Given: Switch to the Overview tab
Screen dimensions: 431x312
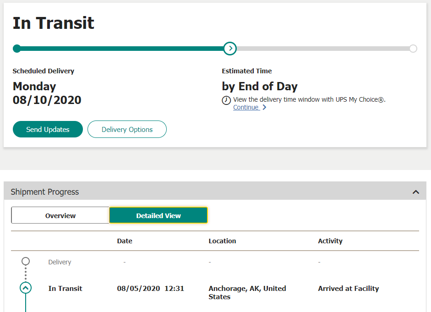Looking at the screenshot, I should [x=60, y=215].
